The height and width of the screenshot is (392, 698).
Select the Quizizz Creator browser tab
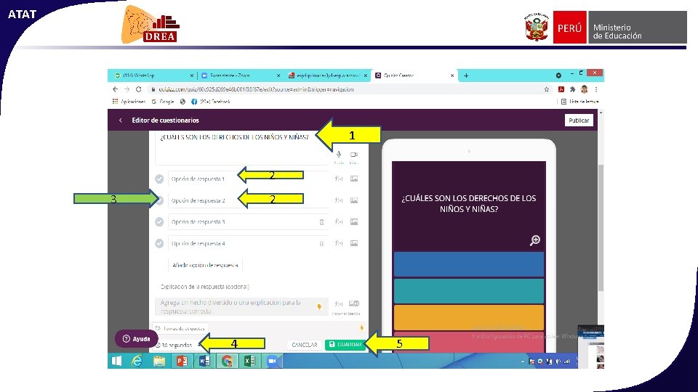(x=414, y=75)
